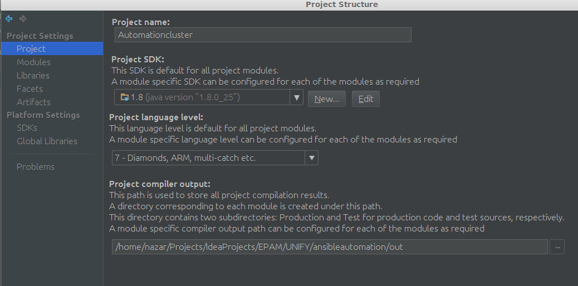The height and width of the screenshot is (286, 578).
Task: Go to the Artifacts section
Action: tap(33, 102)
